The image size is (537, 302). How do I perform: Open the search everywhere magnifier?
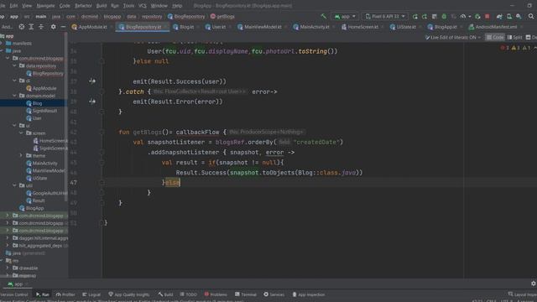click(531, 17)
